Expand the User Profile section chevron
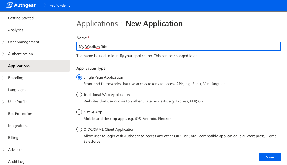The image size is (287, 165). [4, 102]
